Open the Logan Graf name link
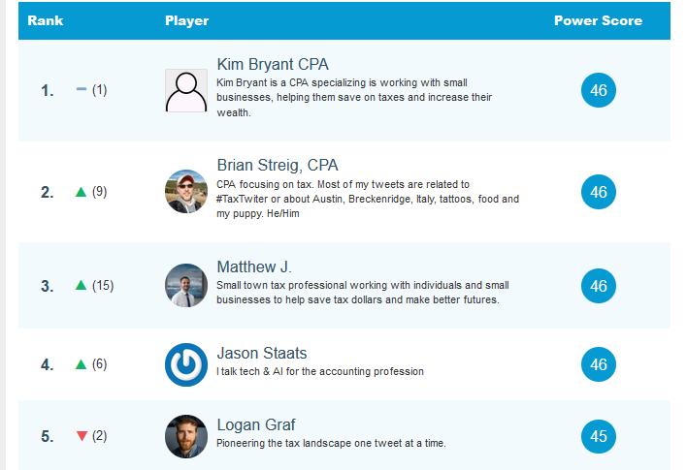Viewport: 687px width, 470px height. click(x=256, y=425)
